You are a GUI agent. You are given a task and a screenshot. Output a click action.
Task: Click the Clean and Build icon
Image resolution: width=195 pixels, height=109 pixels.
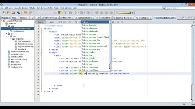click(x=70, y=13)
